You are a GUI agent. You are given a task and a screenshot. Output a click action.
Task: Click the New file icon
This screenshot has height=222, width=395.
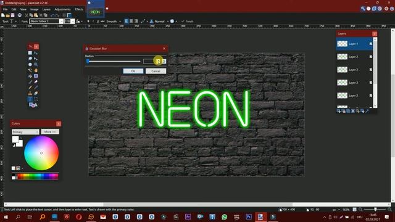[x=3, y=15]
